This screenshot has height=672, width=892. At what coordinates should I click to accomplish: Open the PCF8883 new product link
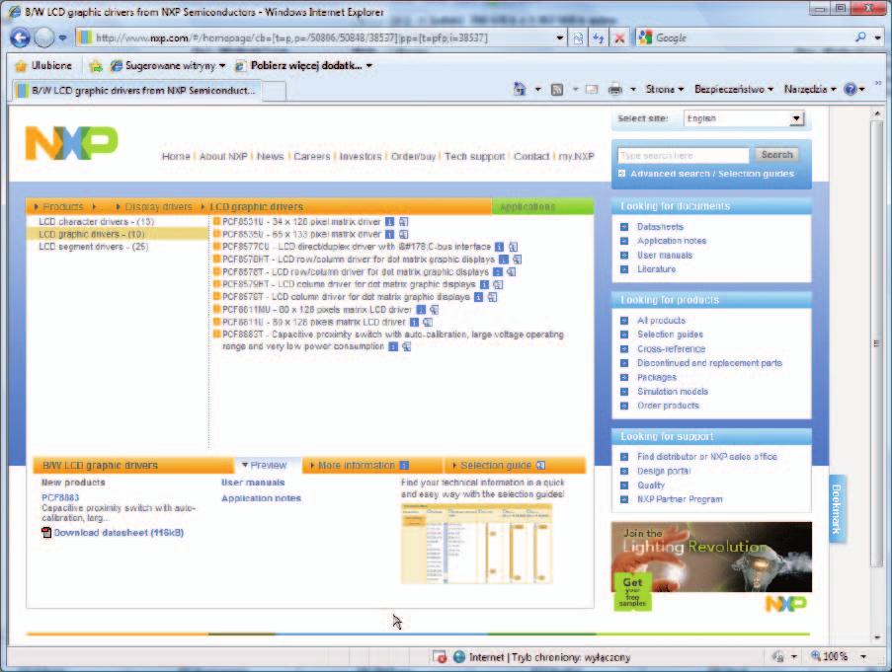click(60, 497)
